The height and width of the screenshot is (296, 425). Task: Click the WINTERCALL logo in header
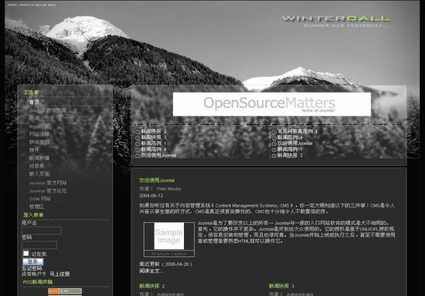[x=335, y=18]
